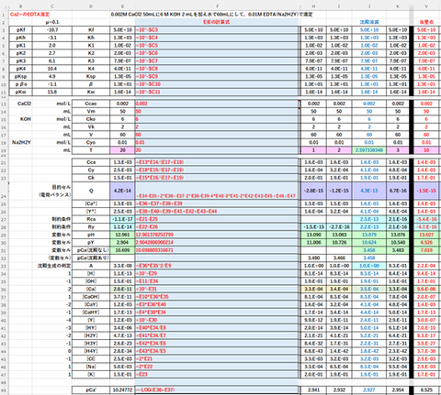Click the full-precision value '12.961378252799'

point(217,235)
